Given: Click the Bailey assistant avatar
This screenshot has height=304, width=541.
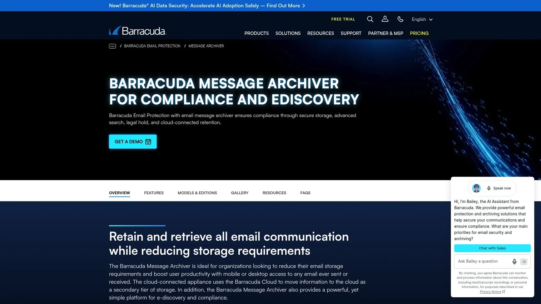Looking at the screenshot, I should click(476, 188).
